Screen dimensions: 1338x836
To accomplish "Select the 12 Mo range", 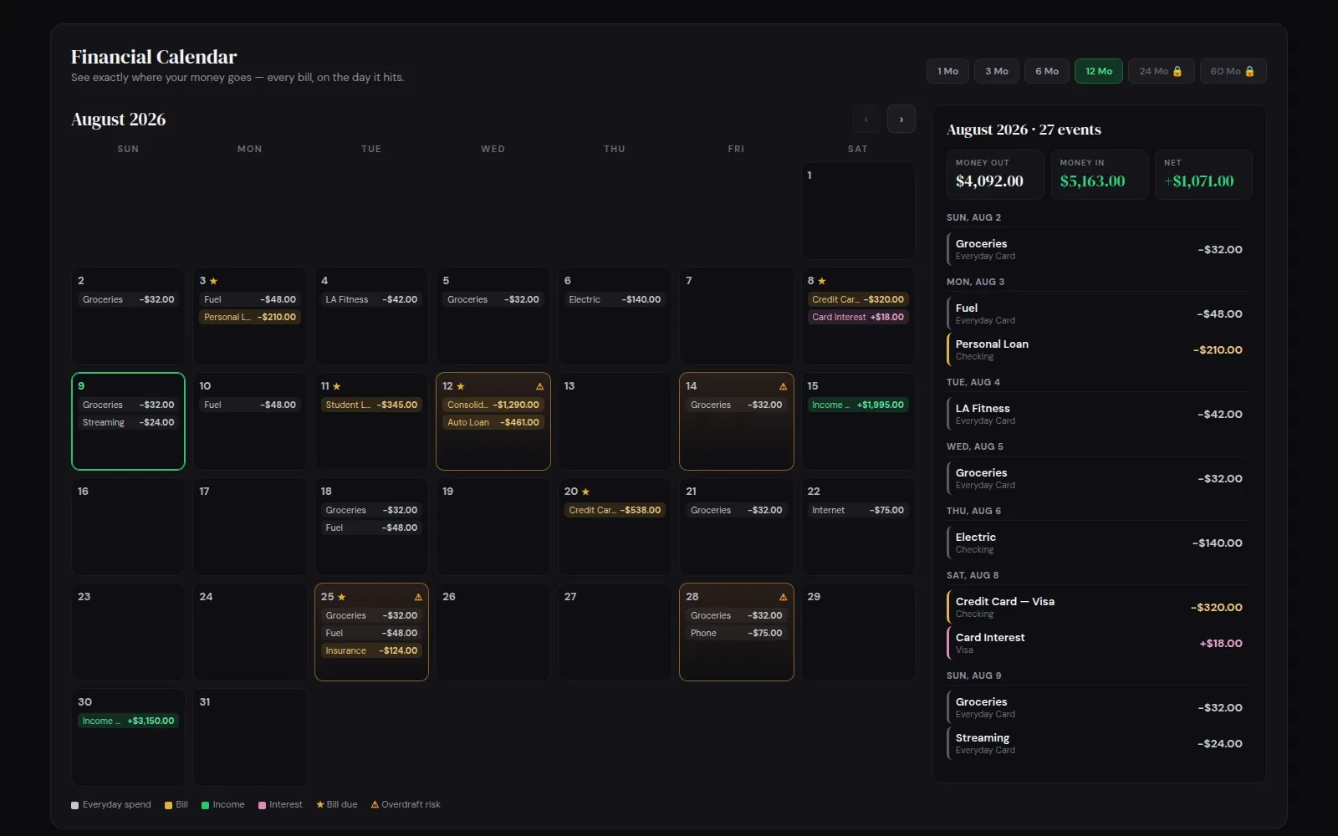I will [x=1099, y=71].
